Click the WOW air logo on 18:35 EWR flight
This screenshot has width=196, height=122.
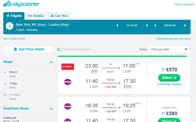coord(68,106)
